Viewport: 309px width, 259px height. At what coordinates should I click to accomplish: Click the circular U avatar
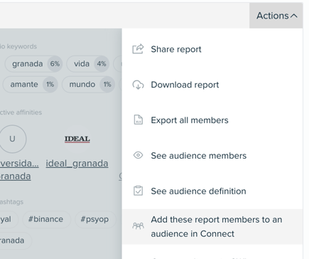click(13, 139)
